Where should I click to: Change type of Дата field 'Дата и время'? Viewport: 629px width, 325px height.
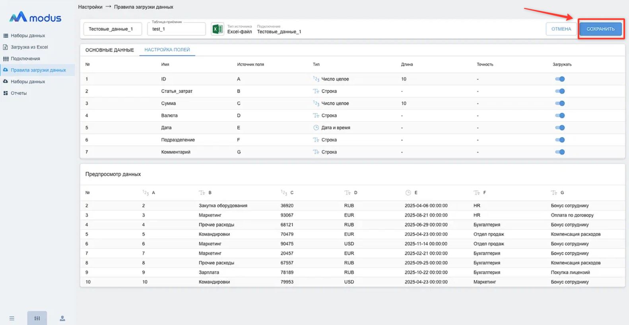(x=335, y=128)
